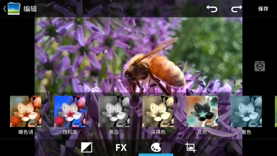Click the 编辑 title text
Image resolution: width=277 pixels, height=156 pixels.
30,9
